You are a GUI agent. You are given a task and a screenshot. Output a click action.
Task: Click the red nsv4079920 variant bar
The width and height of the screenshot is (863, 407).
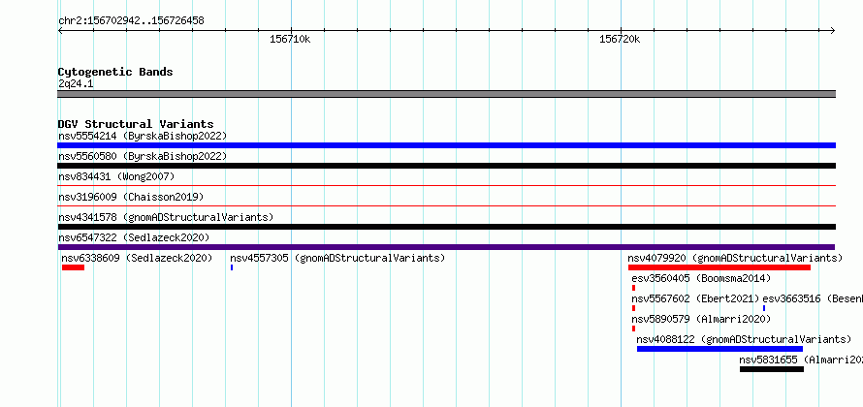tap(719, 267)
